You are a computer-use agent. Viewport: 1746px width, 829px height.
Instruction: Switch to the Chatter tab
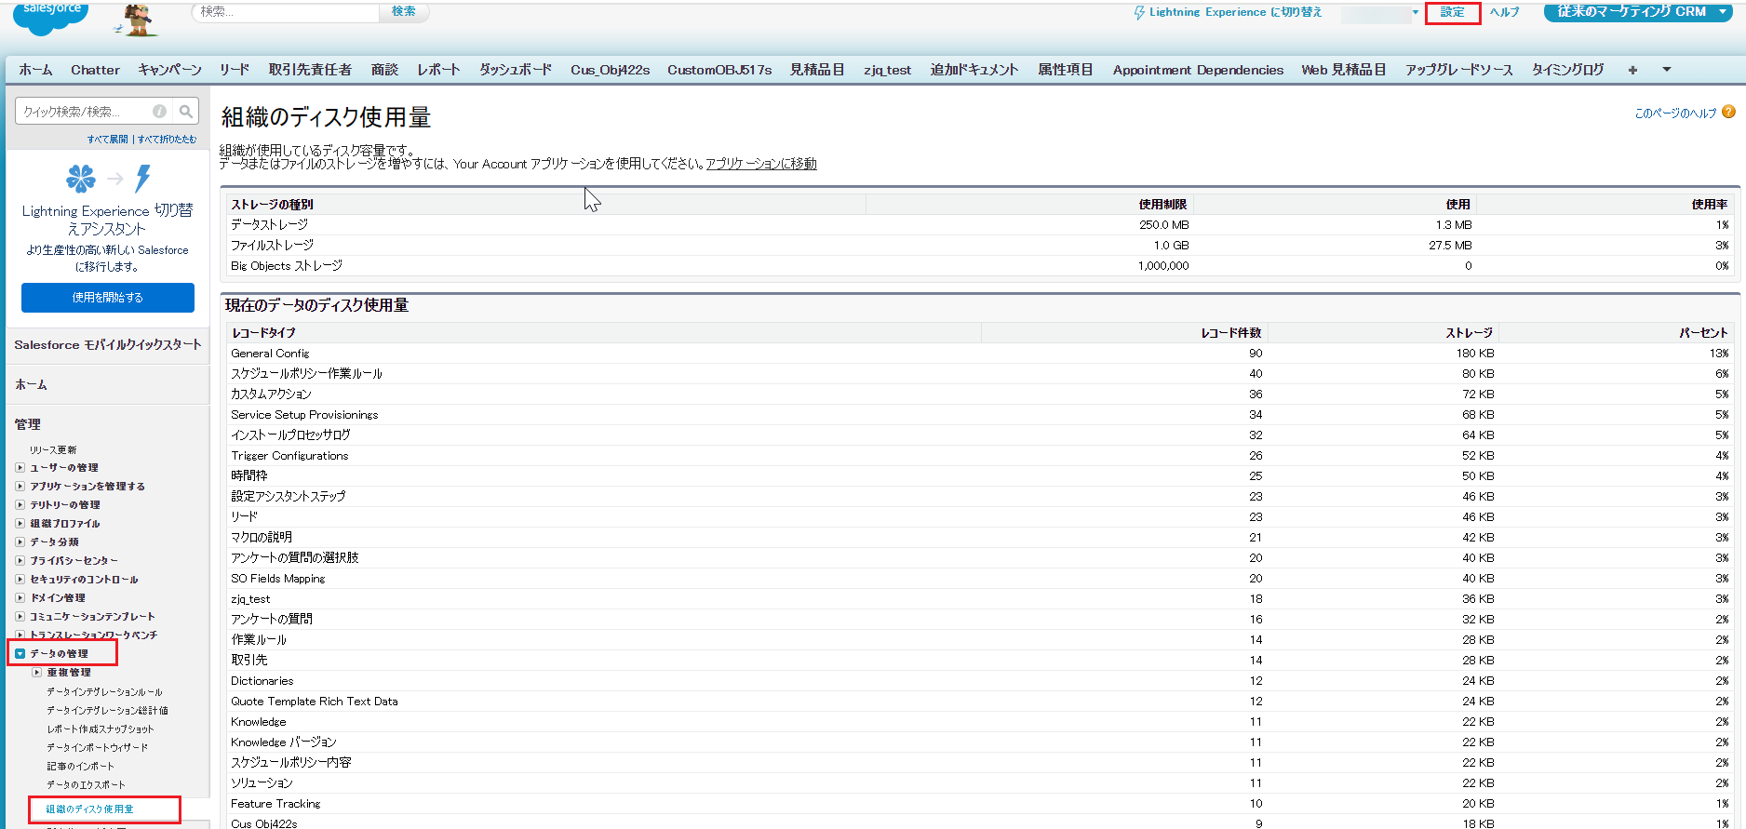tap(95, 70)
